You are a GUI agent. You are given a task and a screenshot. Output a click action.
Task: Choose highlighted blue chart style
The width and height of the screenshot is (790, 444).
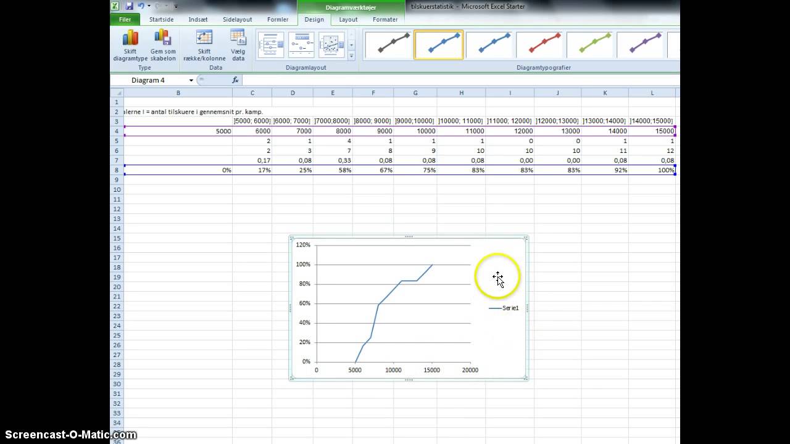pyautogui.click(x=438, y=45)
